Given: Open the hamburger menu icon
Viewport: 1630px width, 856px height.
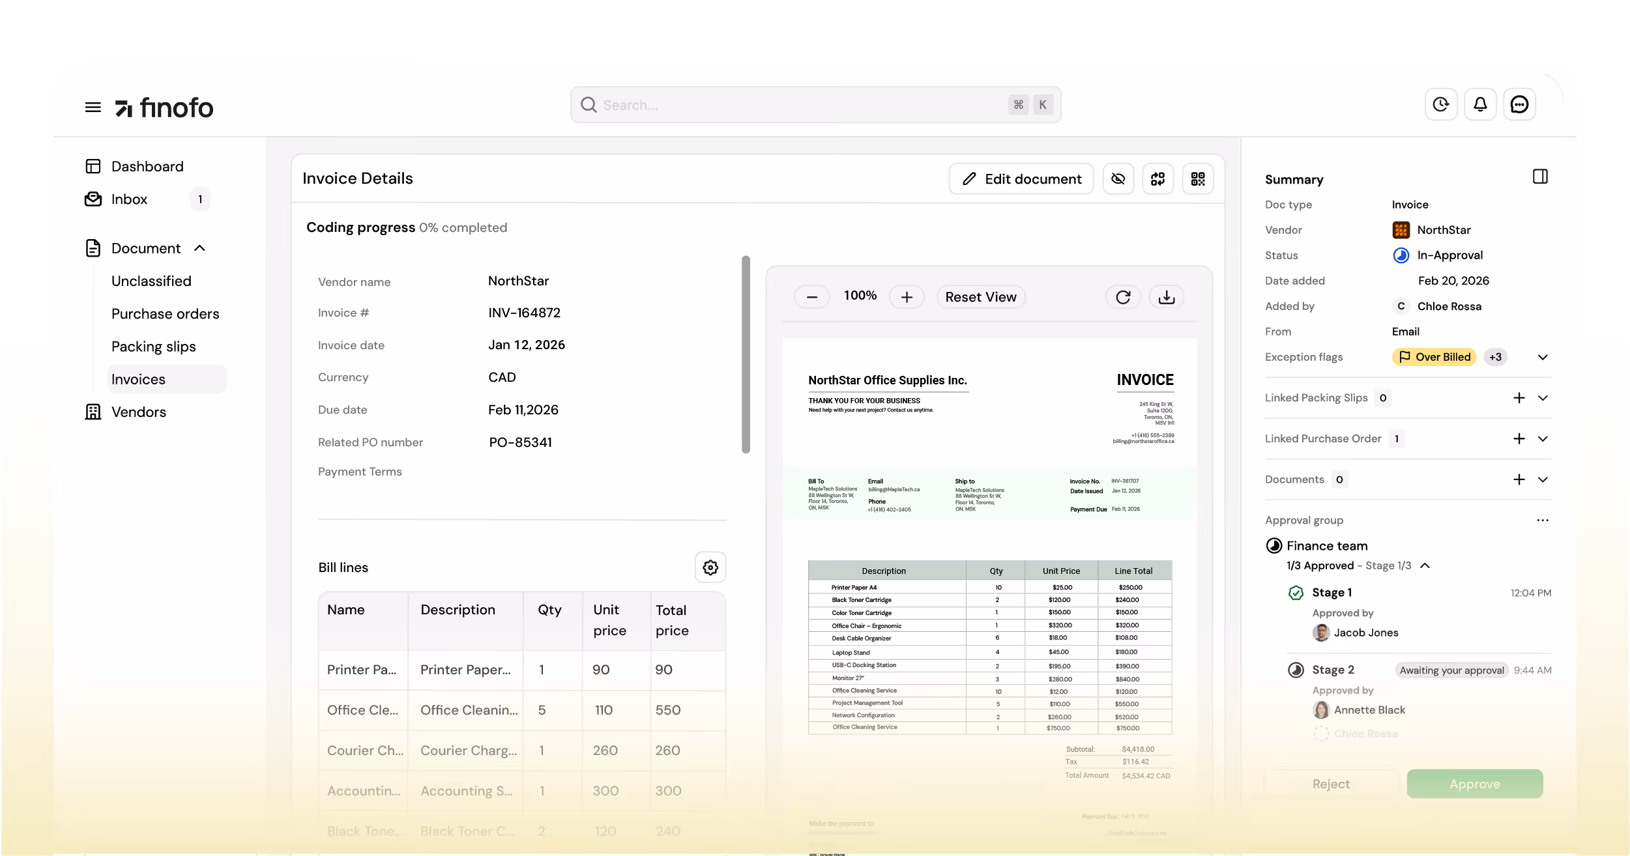Looking at the screenshot, I should click(93, 107).
